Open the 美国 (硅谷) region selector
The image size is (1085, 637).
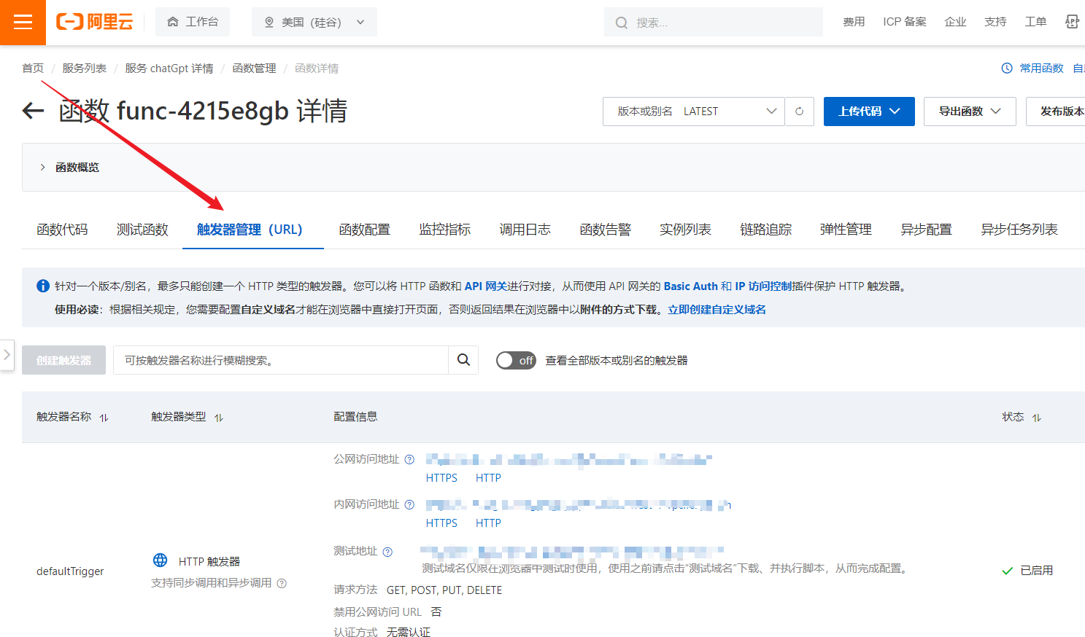tap(314, 23)
